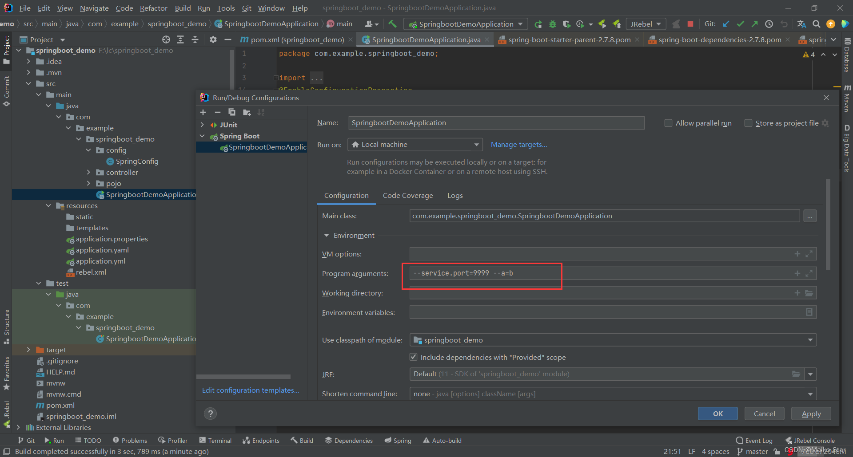Image resolution: width=853 pixels, height=457 pixels.
Task: Select the Configuration tab
Action: coord(347,195)
